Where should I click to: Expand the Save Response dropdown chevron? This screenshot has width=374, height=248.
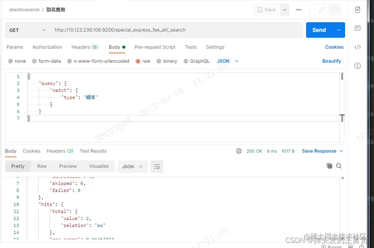[x=341, y=151]
